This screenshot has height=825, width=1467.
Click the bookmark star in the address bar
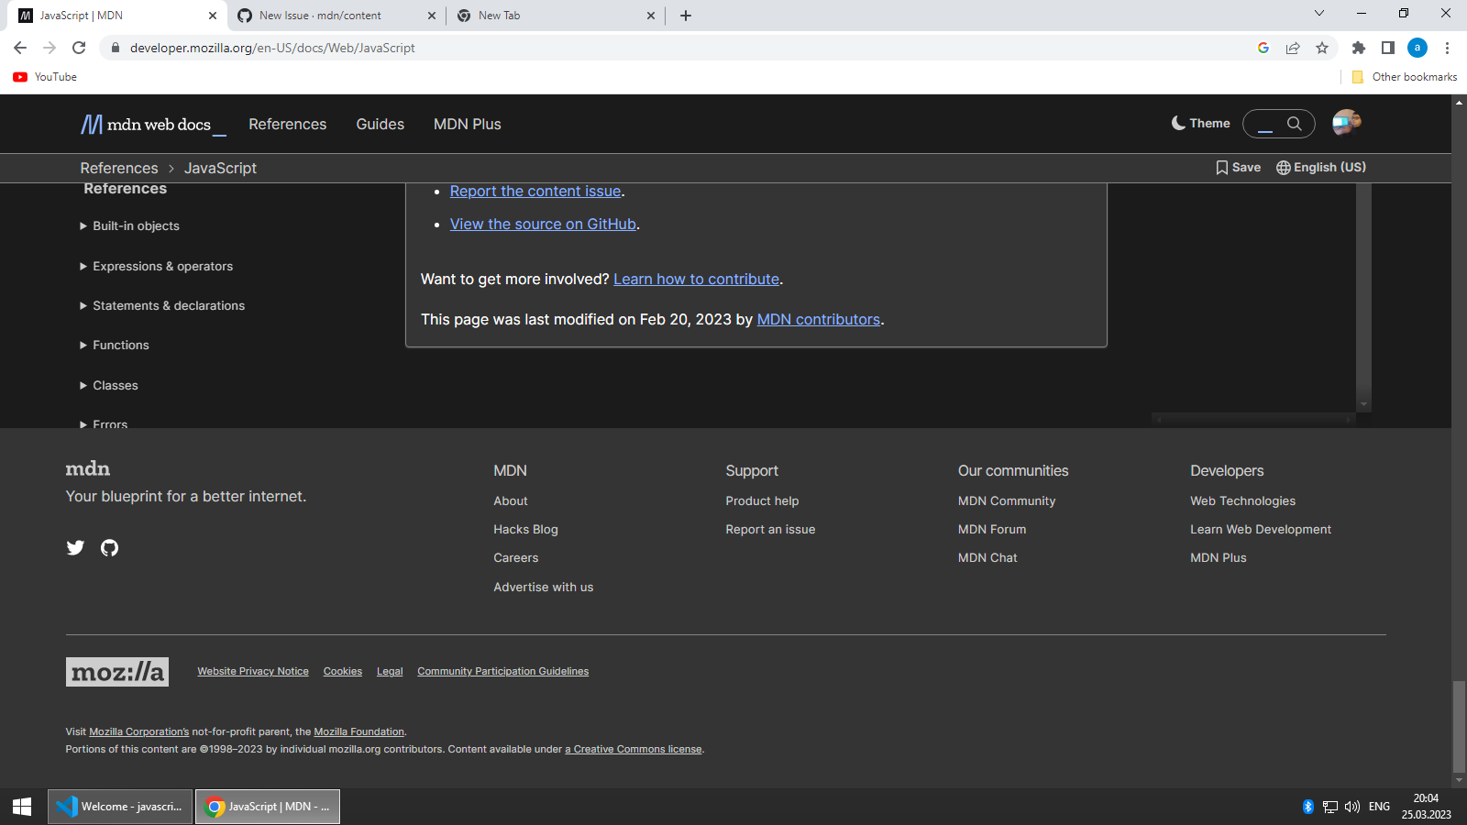[1323, 48]
